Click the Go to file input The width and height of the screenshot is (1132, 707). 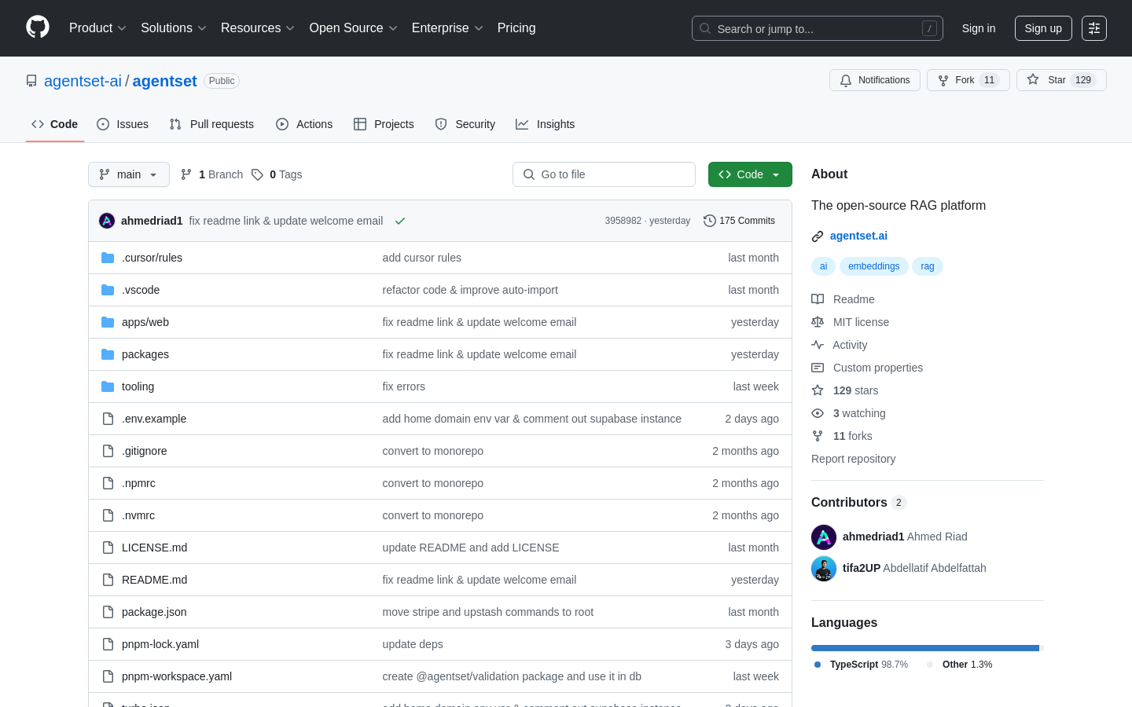click(604, 174)
